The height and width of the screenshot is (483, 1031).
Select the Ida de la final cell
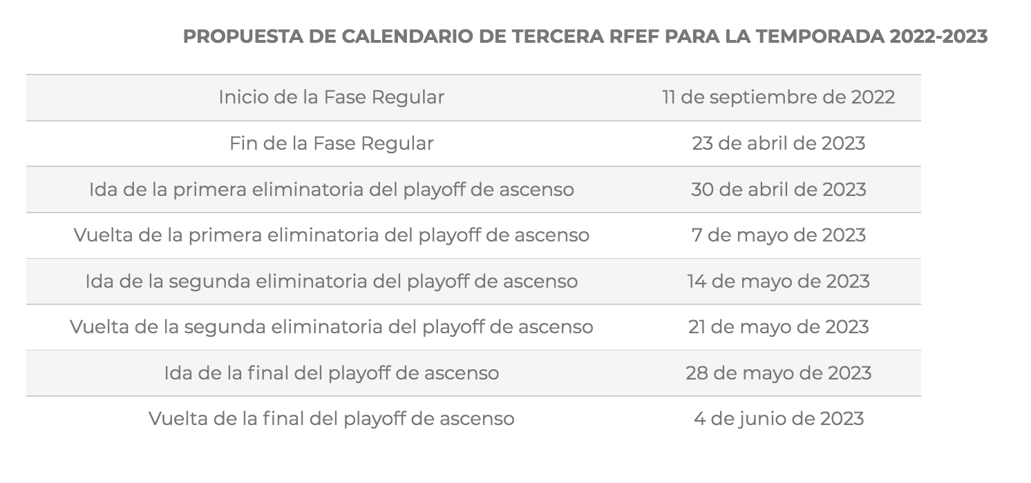point(331,373)
